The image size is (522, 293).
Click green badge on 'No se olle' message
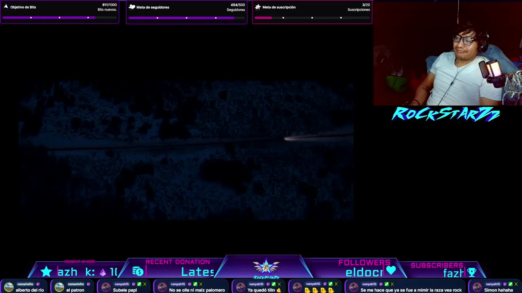pos(195,284)
